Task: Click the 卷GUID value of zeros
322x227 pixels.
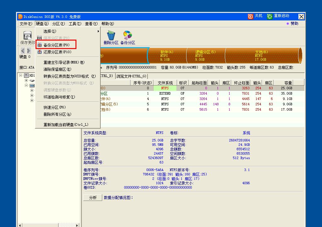Action: [158, 187]
